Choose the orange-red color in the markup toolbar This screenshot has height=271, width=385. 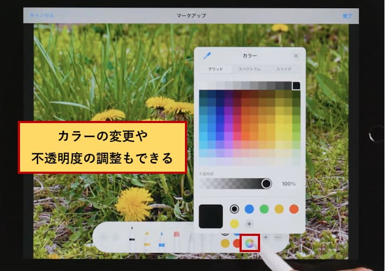(x=236, y=243)
